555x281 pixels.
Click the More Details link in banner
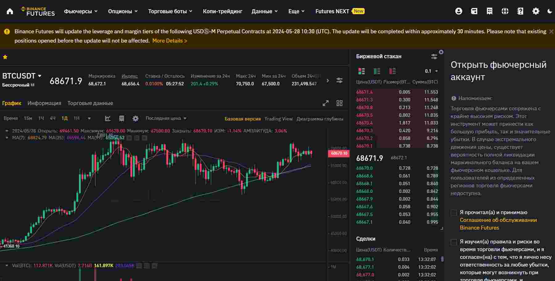[170, 41]
